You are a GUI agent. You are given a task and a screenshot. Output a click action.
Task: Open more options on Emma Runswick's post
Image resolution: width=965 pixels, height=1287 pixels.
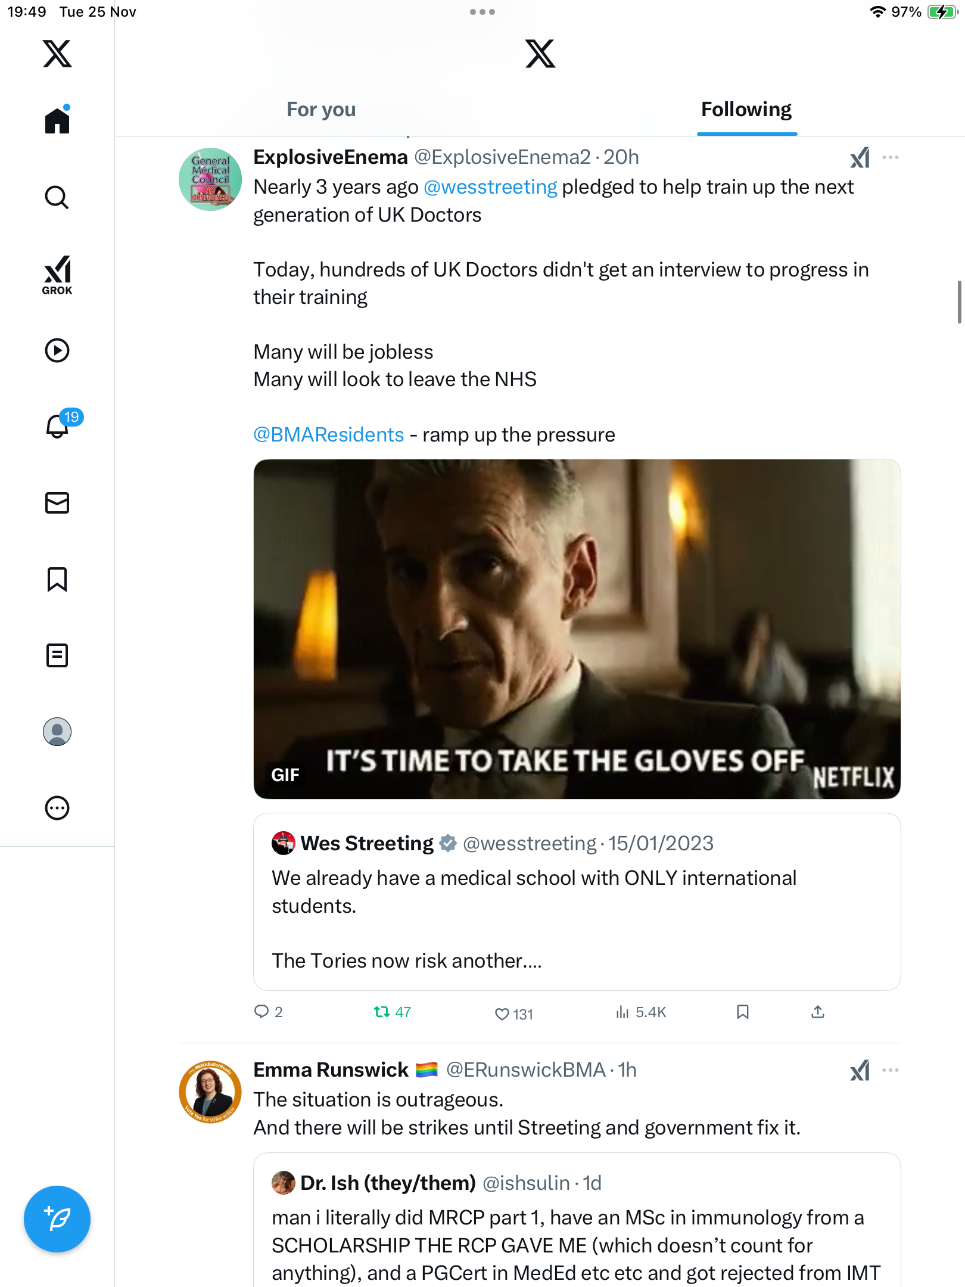pos(891,1070)
